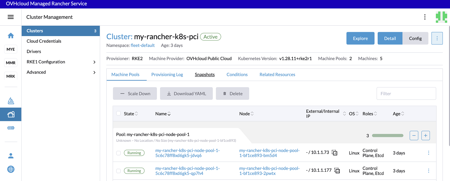This screenshot has width=450, height=181.
Task: Open the Global Settings globe icon
Action: [x=11, y=169]
